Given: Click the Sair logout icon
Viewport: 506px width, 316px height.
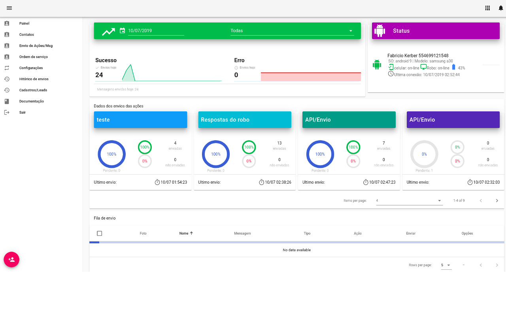Looking at the screenshot, I should pyautogui.click(x=7, y=112).
